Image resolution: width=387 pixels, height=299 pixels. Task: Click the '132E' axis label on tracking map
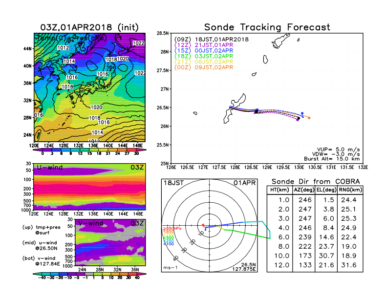pyautogui.click(x=363, y=168)
